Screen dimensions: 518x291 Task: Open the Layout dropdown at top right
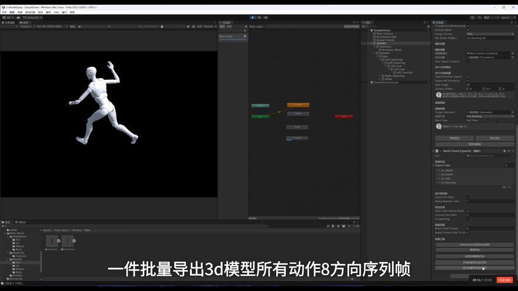[507, 17]
